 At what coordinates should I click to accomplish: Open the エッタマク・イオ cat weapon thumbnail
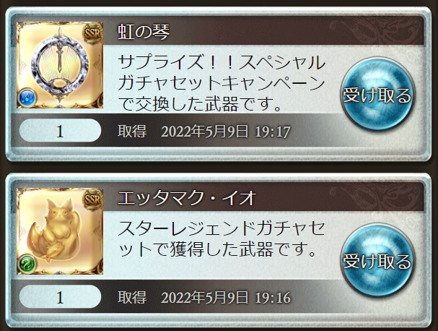click(60, 231)
